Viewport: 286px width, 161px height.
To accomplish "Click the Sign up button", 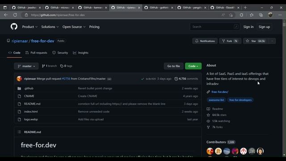I will tap(264, 27).
